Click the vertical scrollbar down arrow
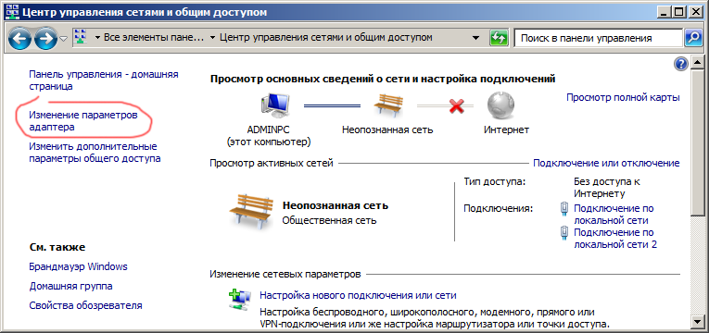Screen dimensions: 709x333 pos(696,321)
